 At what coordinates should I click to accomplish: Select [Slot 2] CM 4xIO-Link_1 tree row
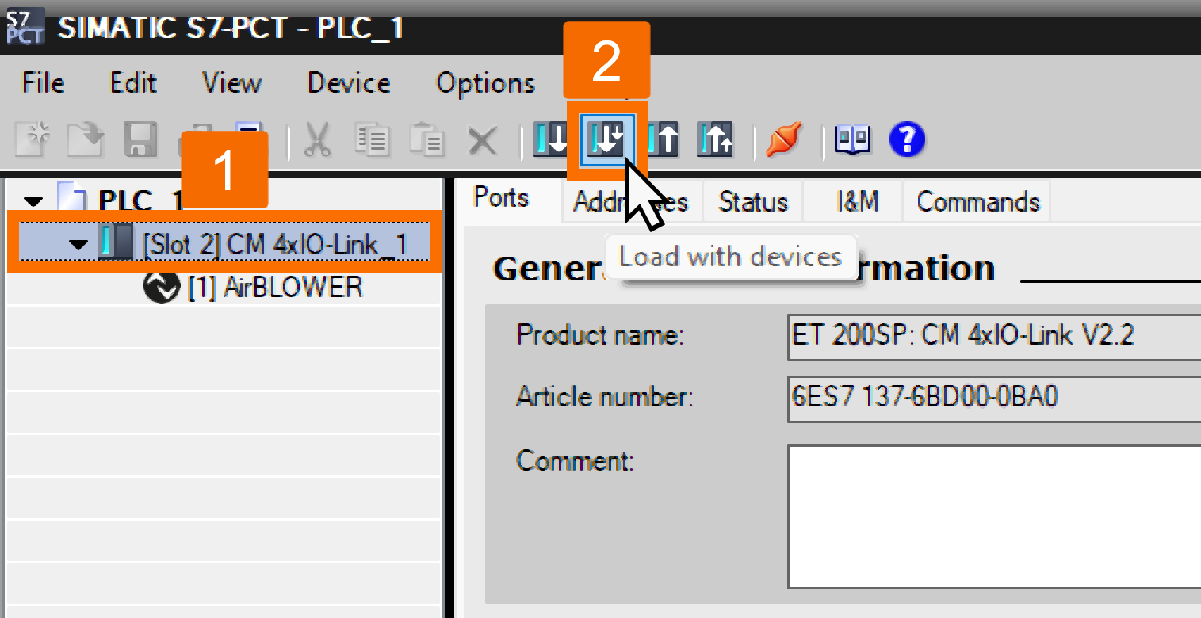pos(224,242)
